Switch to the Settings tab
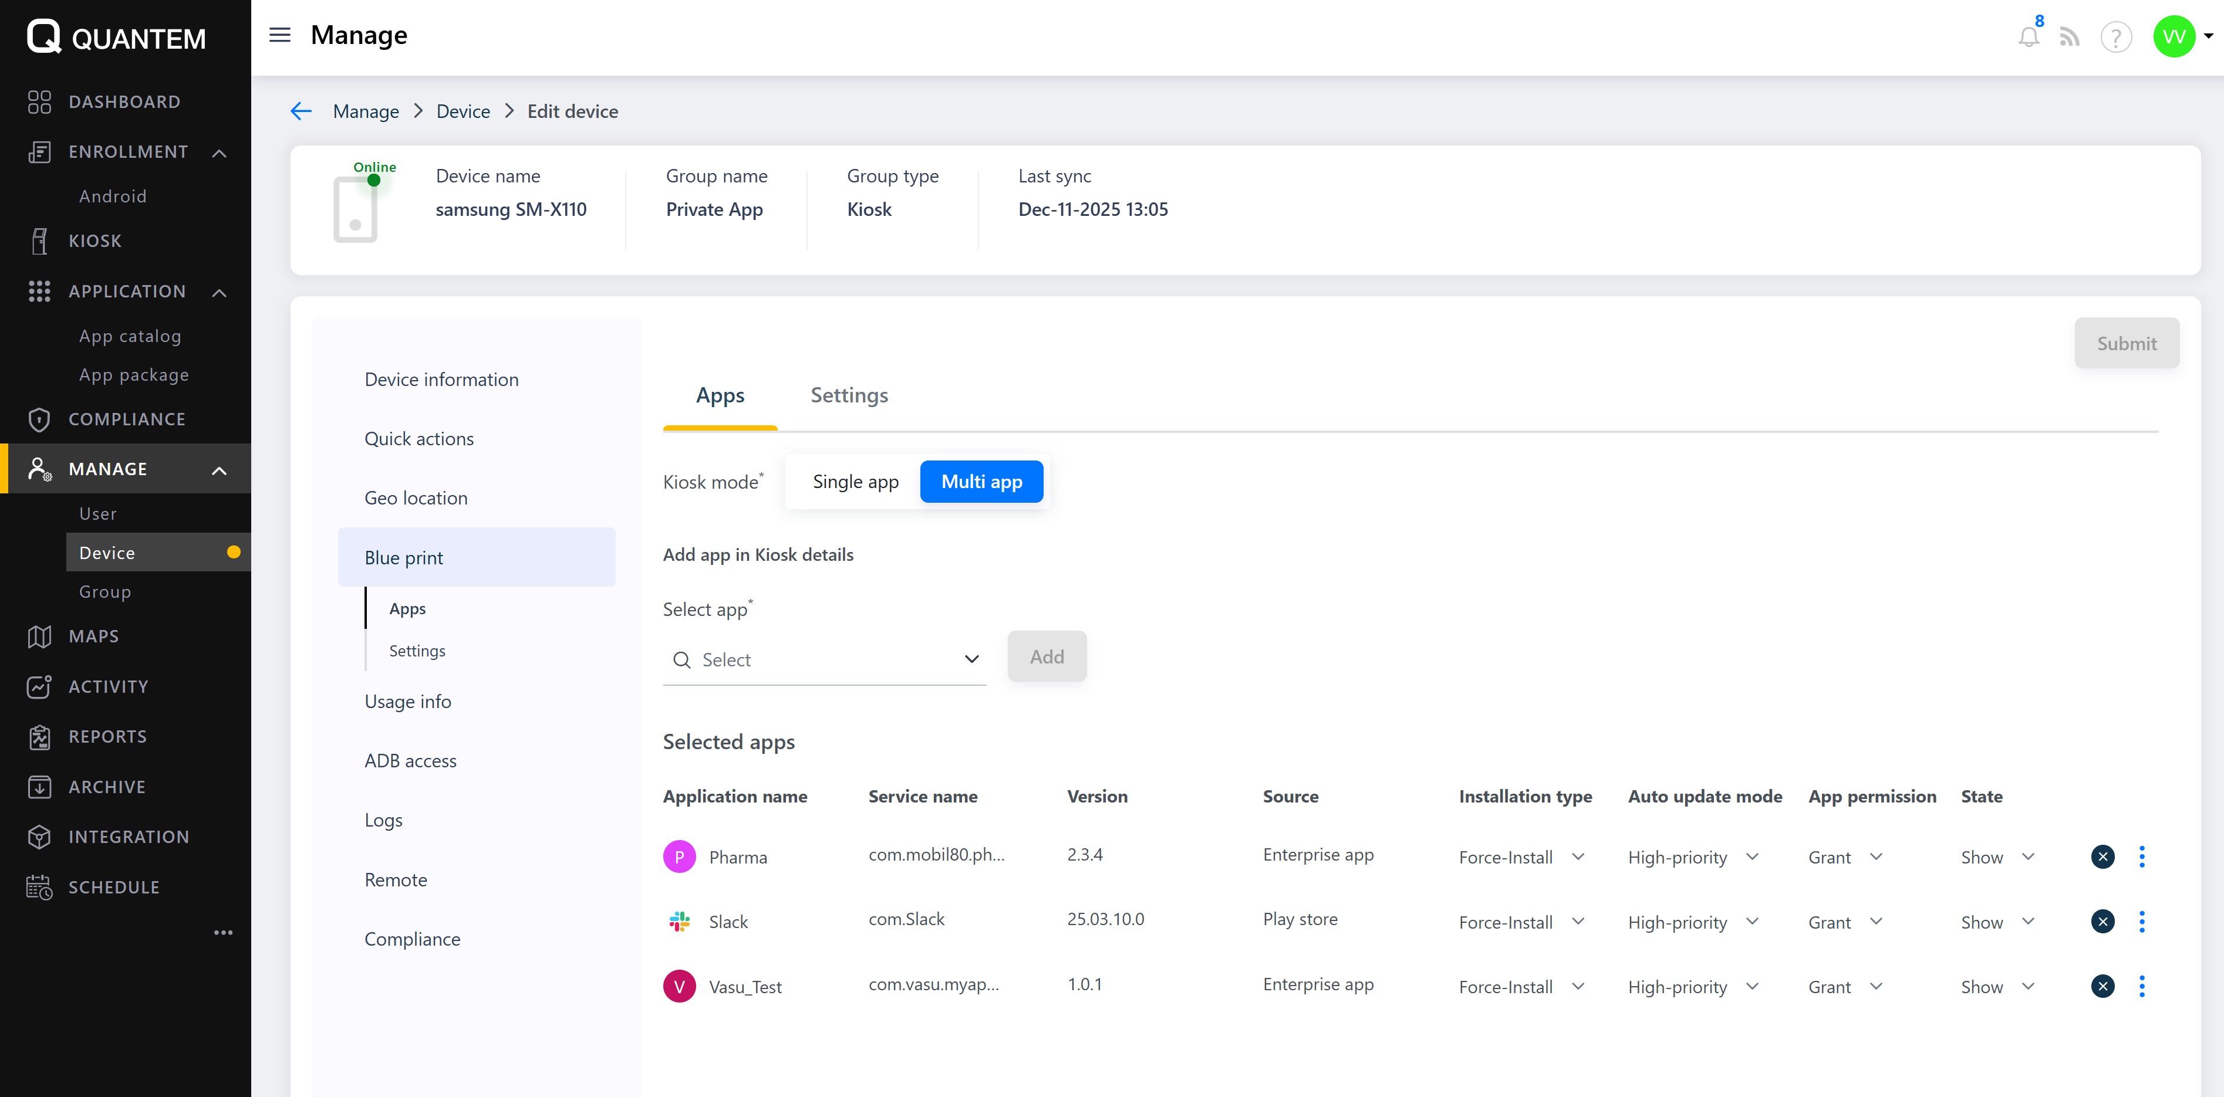The height and width of the screenshot is (1097, 2224). pyautogui.click(x=849, y=395)
